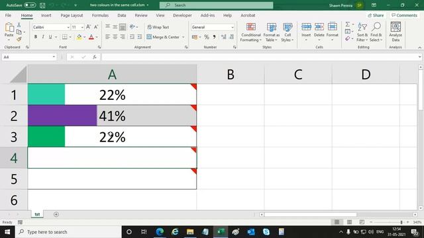Image resolution: width=424 pixels, height=238 pixels.
Task: Center text horizontally
Action: pos(115,37)
